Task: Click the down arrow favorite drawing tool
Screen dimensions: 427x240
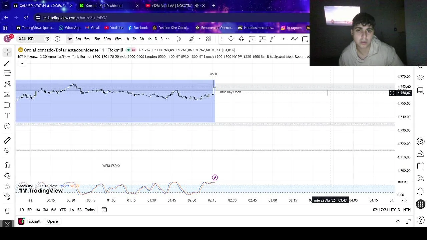Action: click(x=231, y=39)
